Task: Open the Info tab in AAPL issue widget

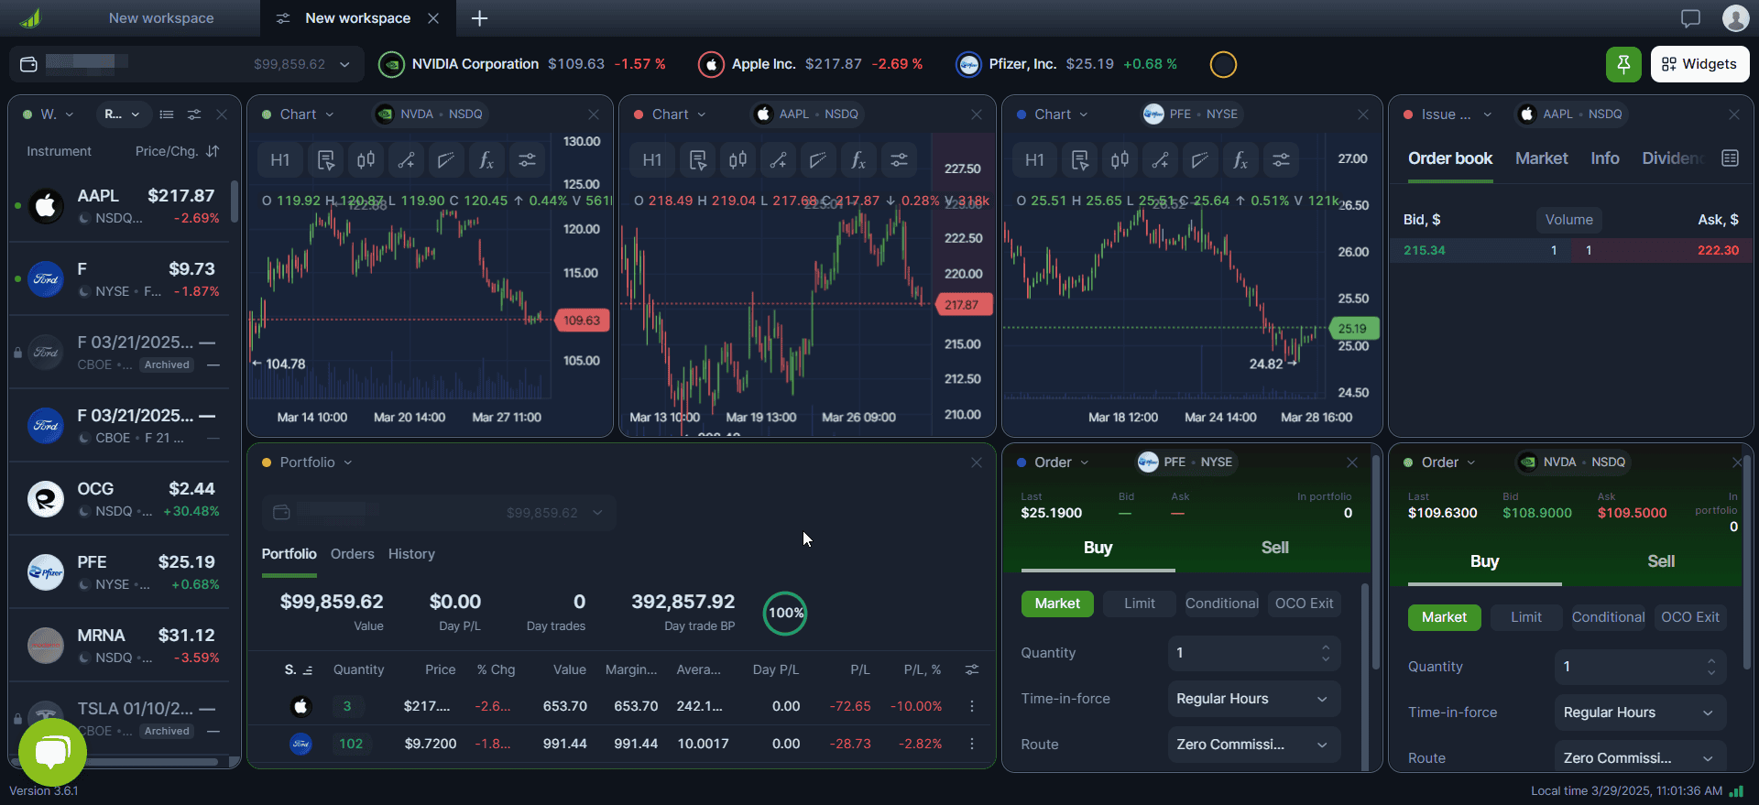Action: (x=1604, y=158)
